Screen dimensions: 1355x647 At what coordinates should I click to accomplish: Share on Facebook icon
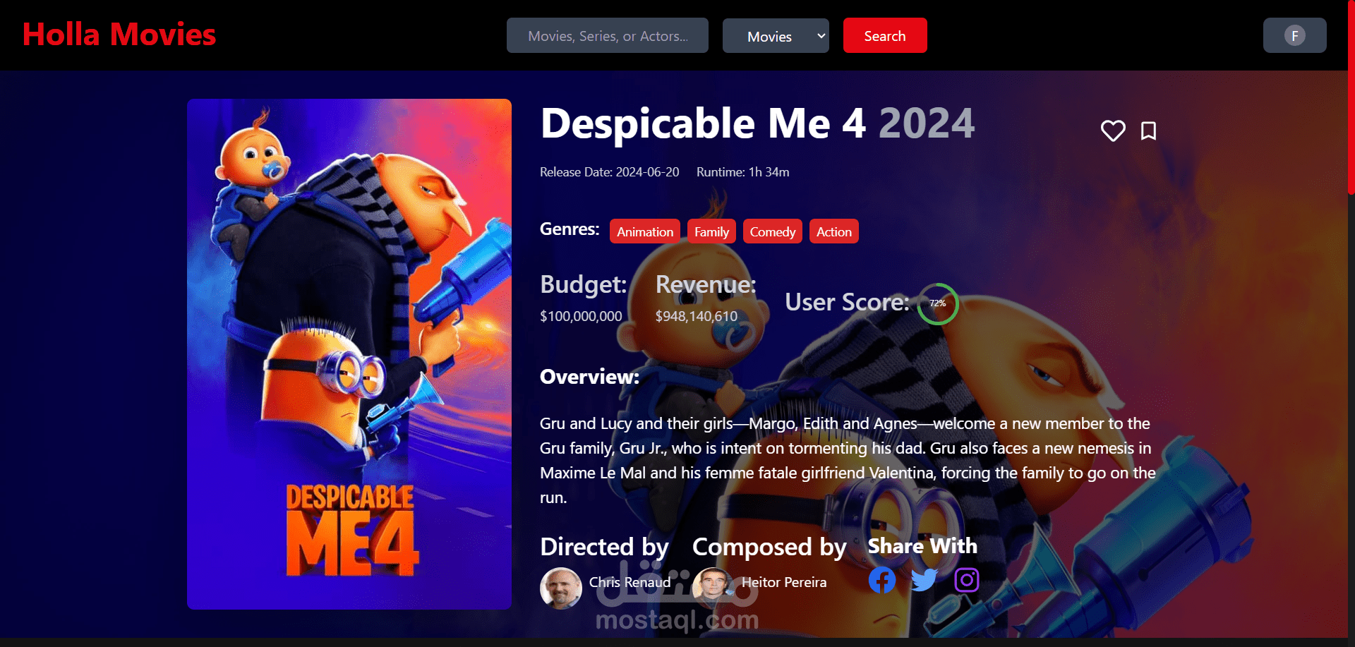point(882,580)
